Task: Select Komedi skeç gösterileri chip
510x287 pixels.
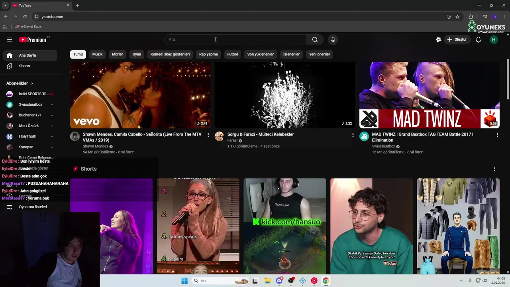Action: point(170,54)
